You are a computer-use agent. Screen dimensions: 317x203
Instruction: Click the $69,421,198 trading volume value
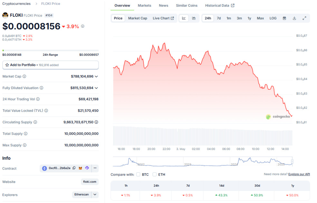click(89, 99)
